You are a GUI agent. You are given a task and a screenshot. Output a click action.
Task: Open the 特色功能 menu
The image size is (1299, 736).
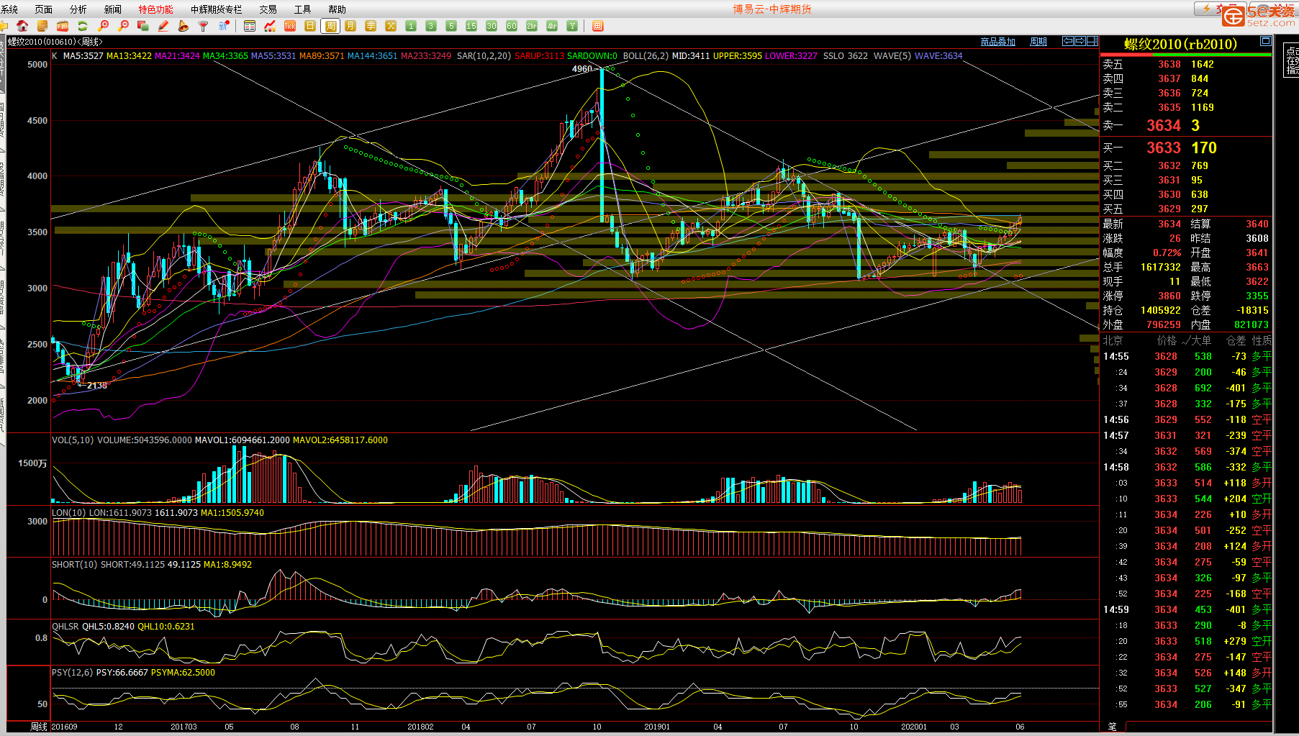[156, 9]
